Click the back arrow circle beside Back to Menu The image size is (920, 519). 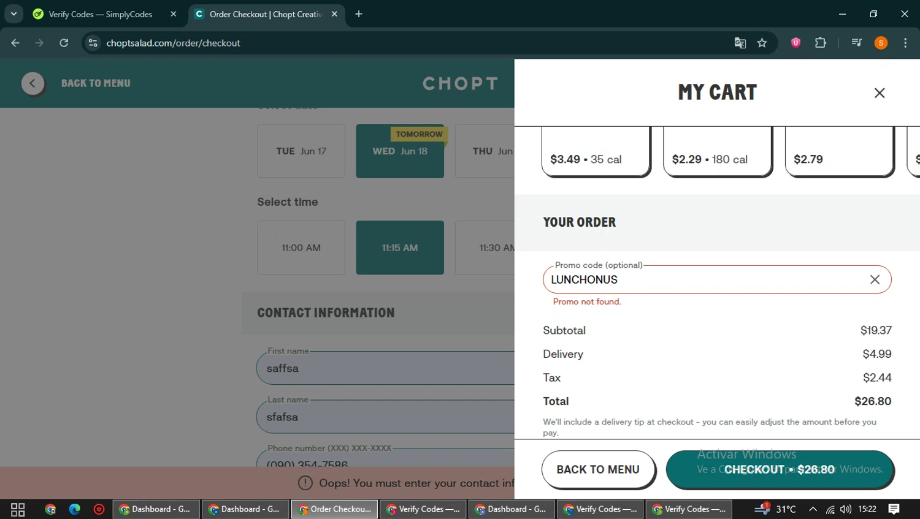(33, 83)
